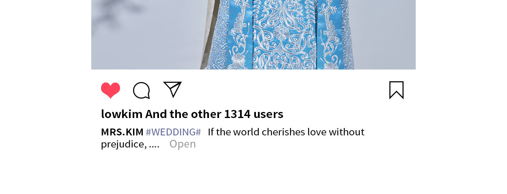Viewport: 507px width, 194px height.
Task: Share the post with the paper plane icon
Action: point(172,89)
